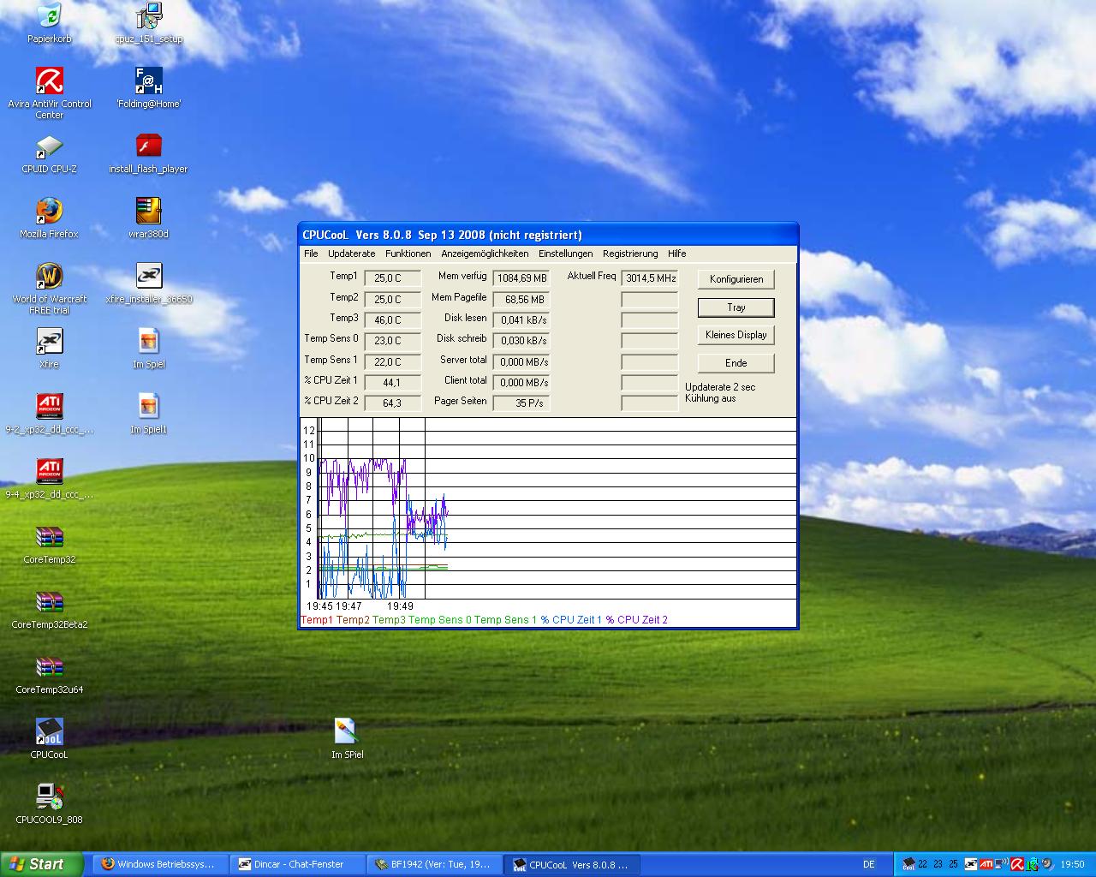
Task: Select the CoreTemp32u64 archive icon
Action: pos(49,674)
